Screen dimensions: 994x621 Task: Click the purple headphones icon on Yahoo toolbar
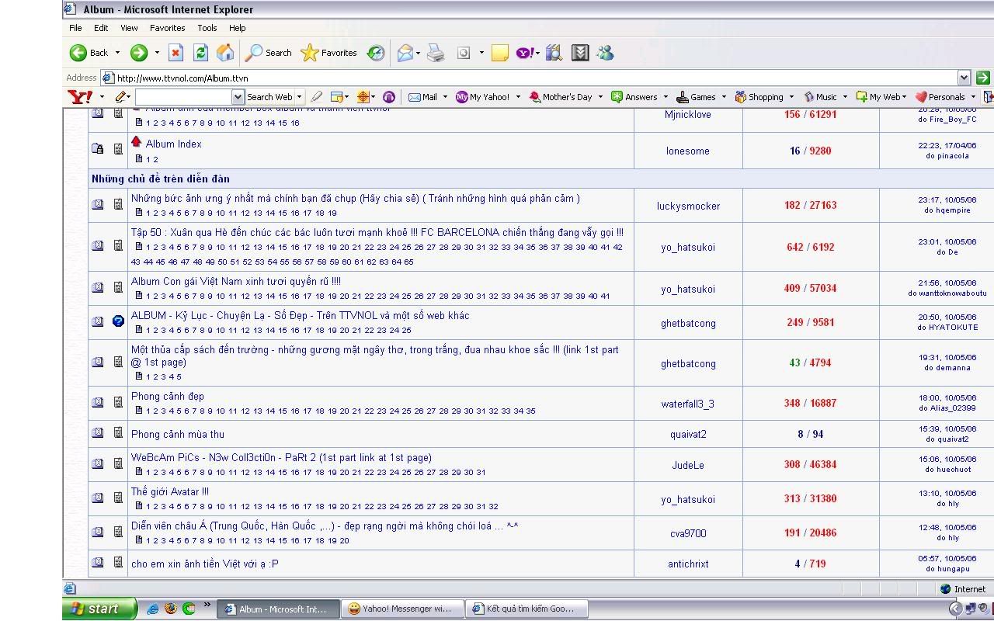[x=389, y=97]
